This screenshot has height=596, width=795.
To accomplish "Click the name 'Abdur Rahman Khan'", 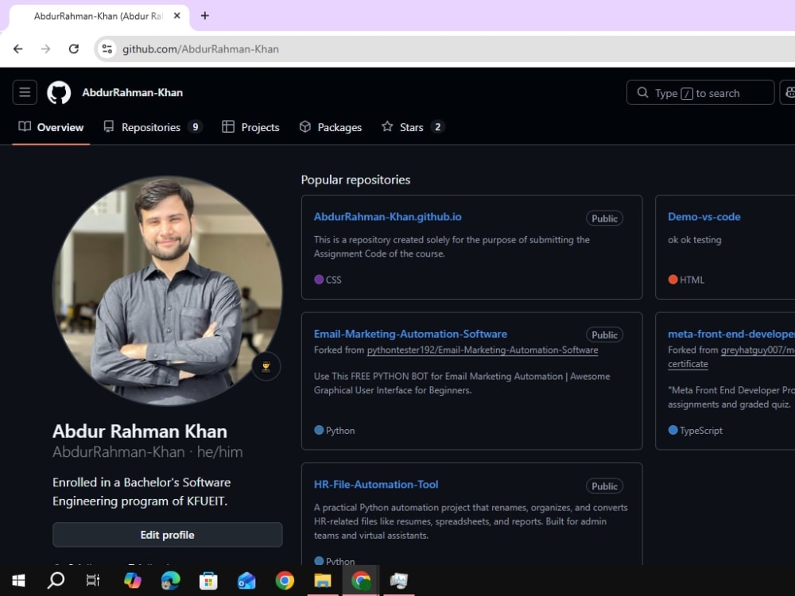I will 140,432.
